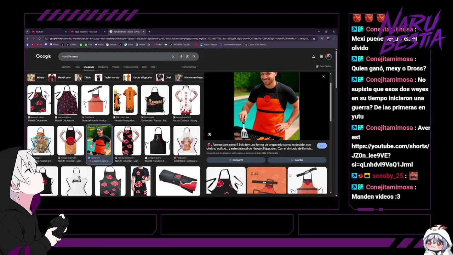Close the image preview panel
Image resolution: width=453 pixels, height=255 pixels.
323,76
